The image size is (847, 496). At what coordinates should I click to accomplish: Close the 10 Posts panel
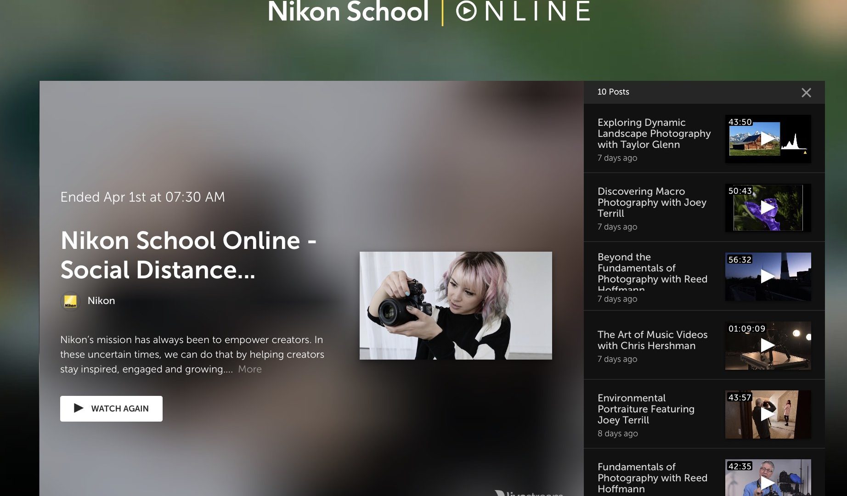click(x=806, y=93)
